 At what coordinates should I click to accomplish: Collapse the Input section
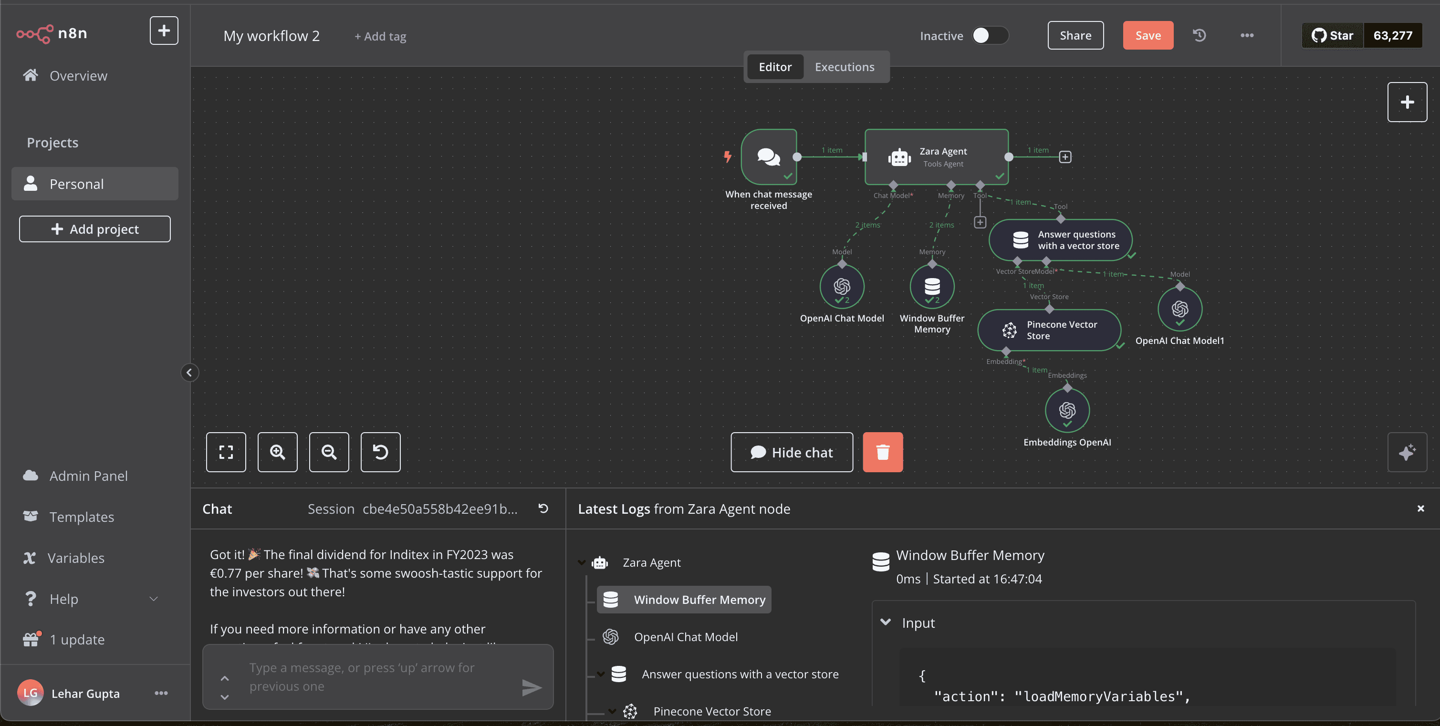pyautogui.click(x=886, y=622)
